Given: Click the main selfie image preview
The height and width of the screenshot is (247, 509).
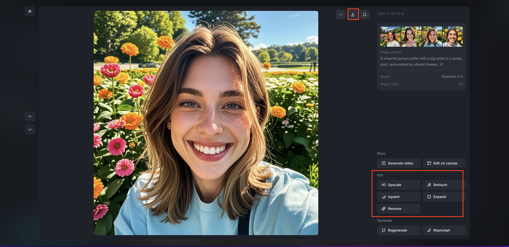Looking at the screenshot, I should coord(206,123).
